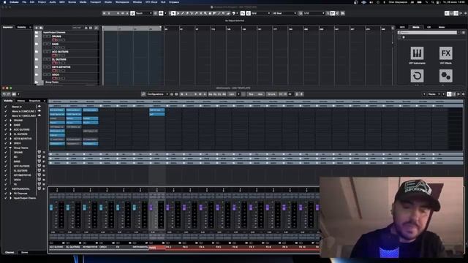The width and height of the screenshot is (468, 263).
Task: Toggle record enable on DRUMS track
Action: point(54,40)
